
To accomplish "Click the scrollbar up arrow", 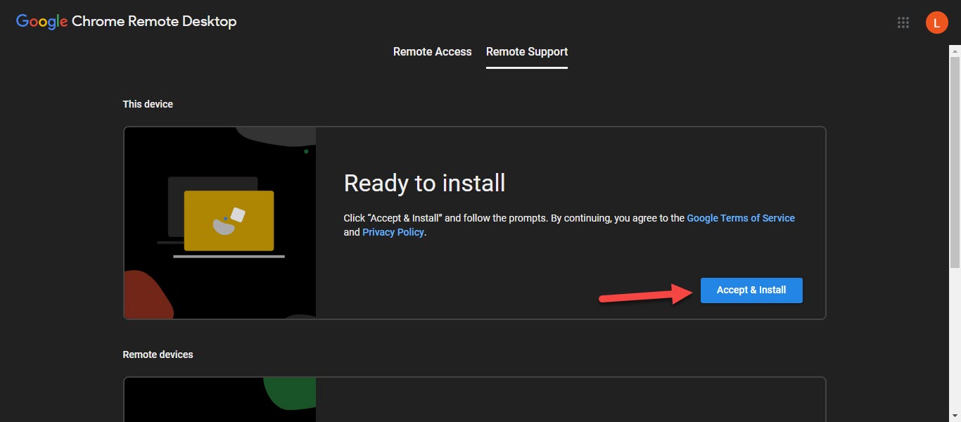I will [955, 50].
